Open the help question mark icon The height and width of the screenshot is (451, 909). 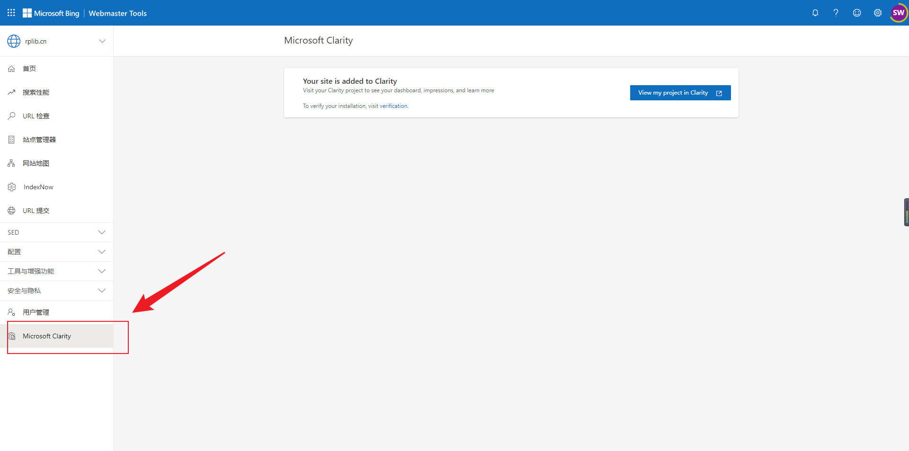[836, 13]
